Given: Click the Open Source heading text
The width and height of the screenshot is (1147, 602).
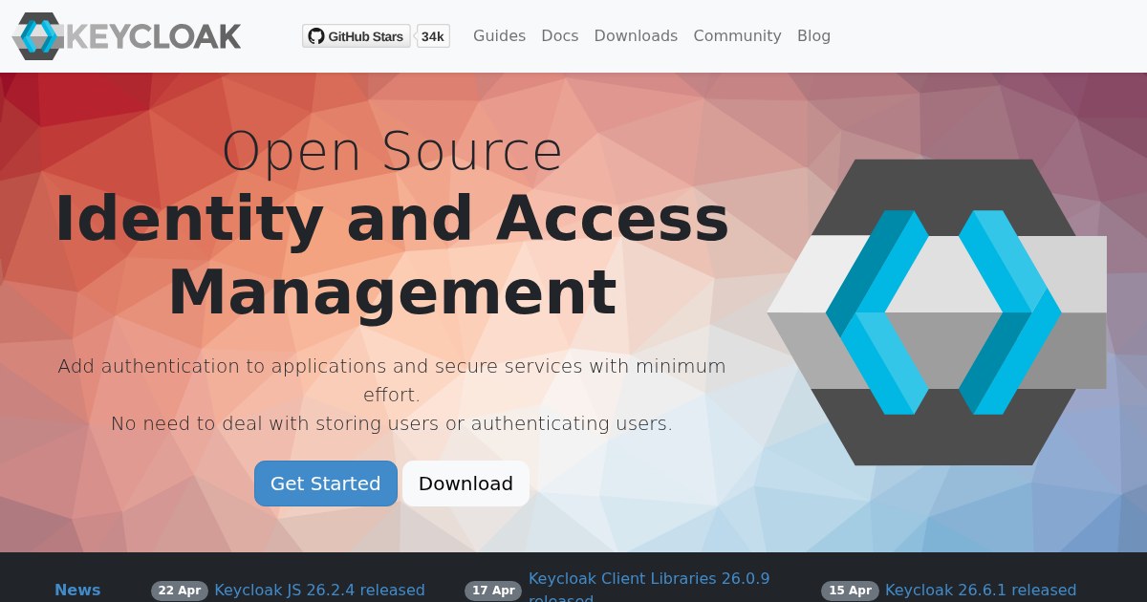Looking at the screenshot, I should [392, 151].
